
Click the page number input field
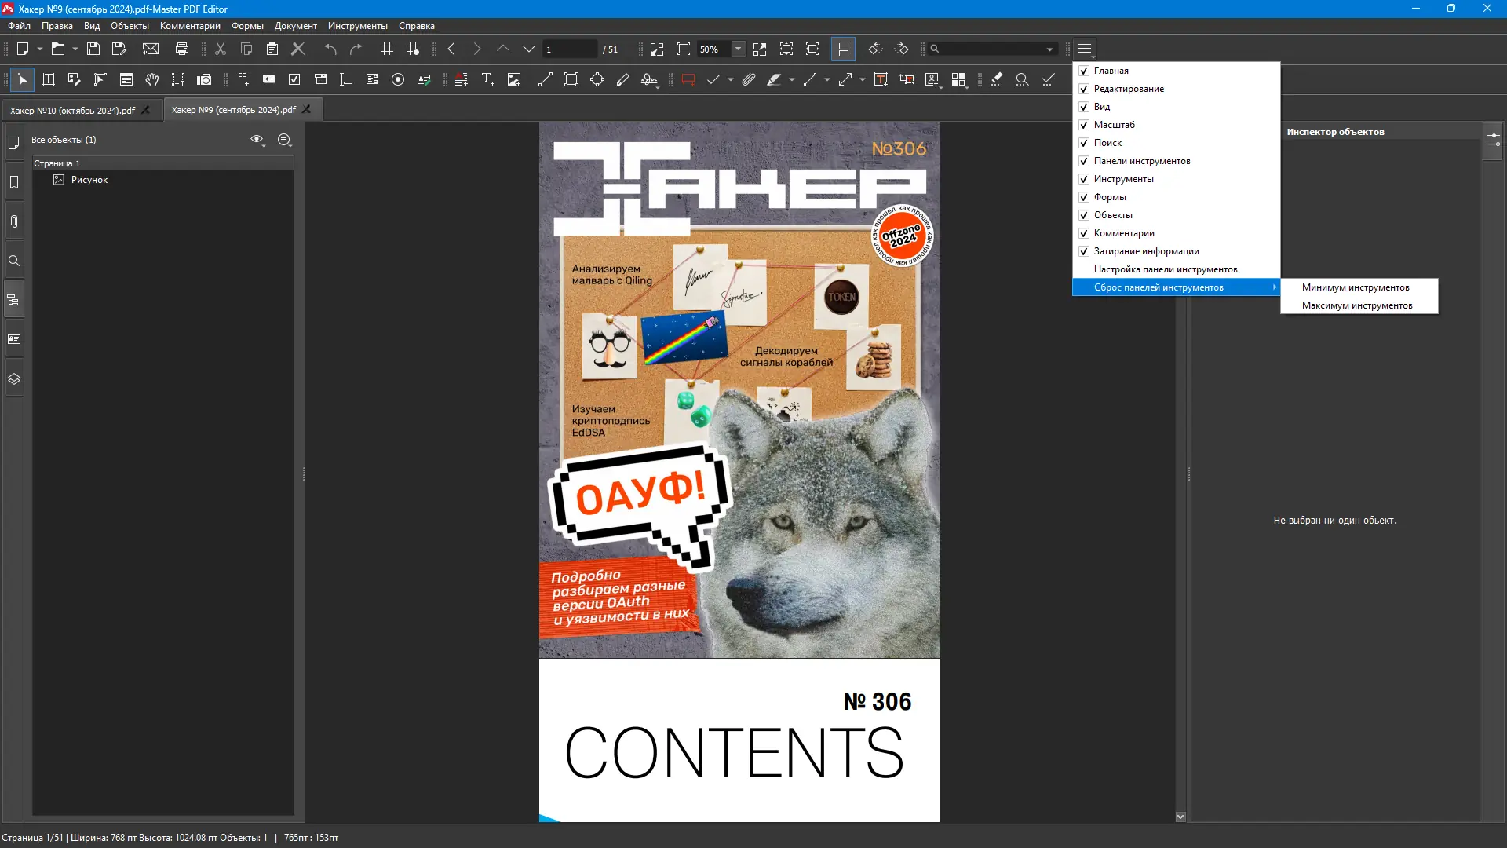click(569, 49)
